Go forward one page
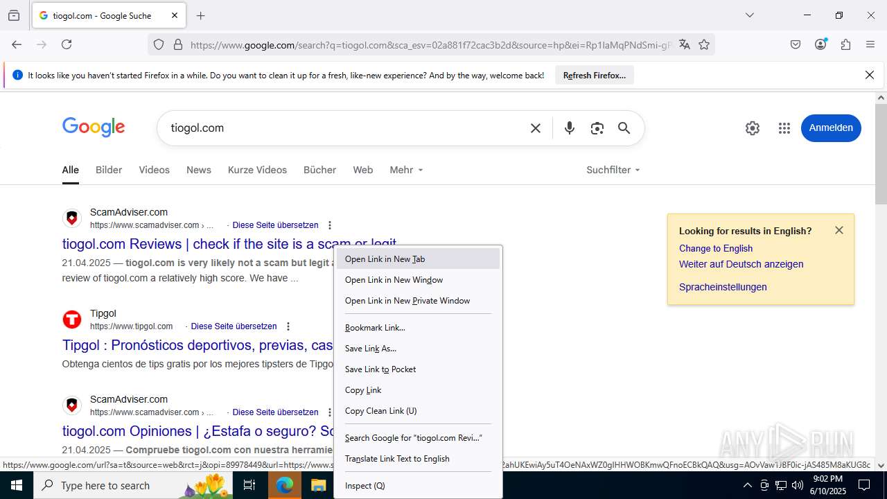 (42, 44)
